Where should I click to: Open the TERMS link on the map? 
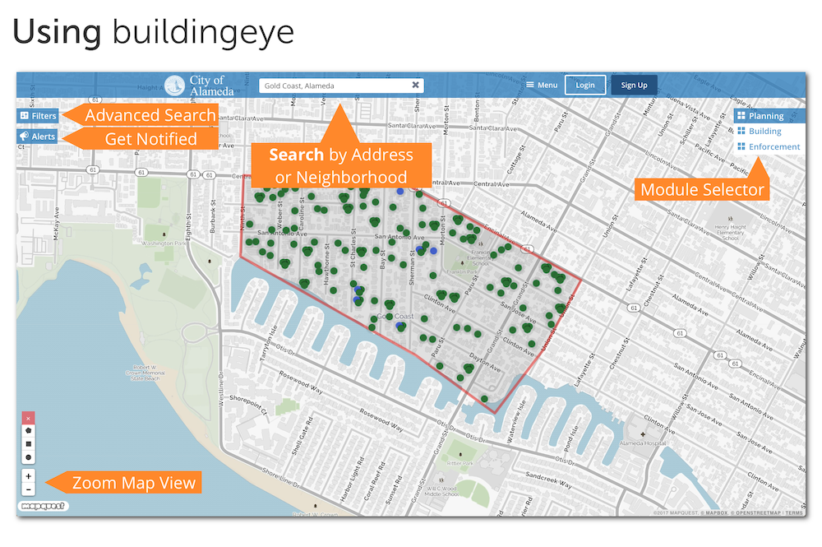[x=794, y=513]
